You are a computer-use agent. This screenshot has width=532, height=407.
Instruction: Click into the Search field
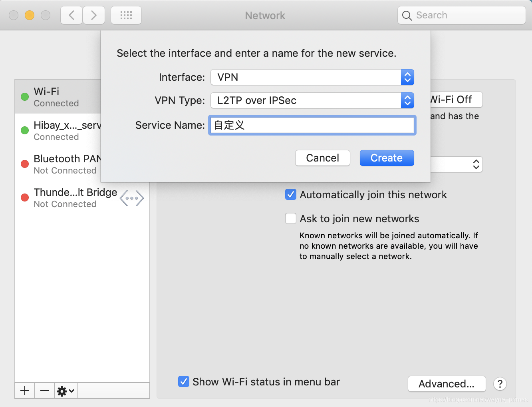click(x=462, y=15)
